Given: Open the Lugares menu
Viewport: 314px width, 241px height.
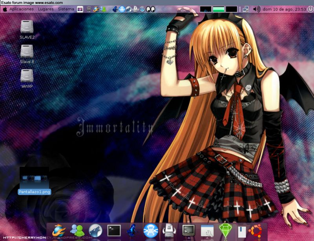Looking at the screenshot, I should tap(46, 9).
